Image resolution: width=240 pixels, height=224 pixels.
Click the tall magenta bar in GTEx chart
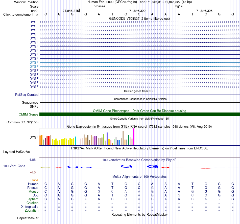[x=134, y=137]
